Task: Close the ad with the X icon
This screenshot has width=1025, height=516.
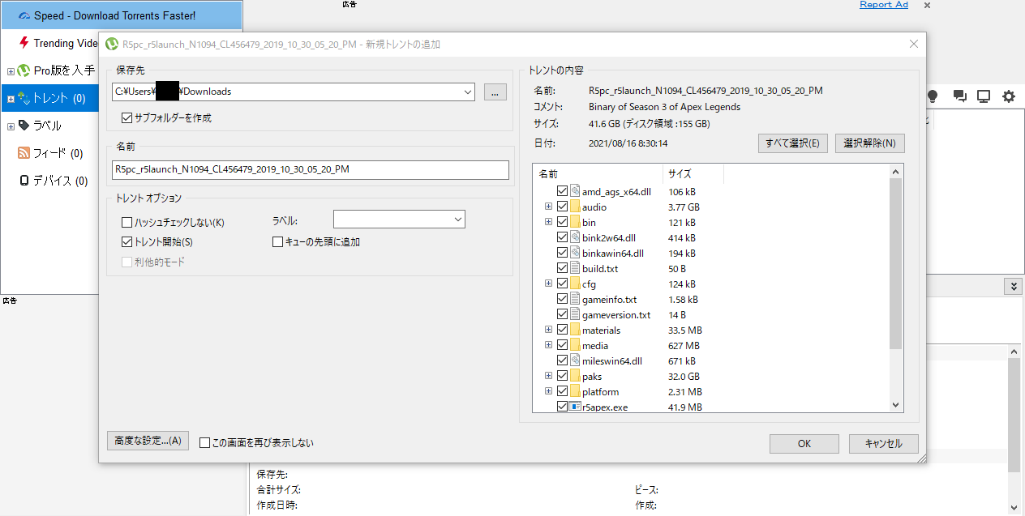Action: 927,5
